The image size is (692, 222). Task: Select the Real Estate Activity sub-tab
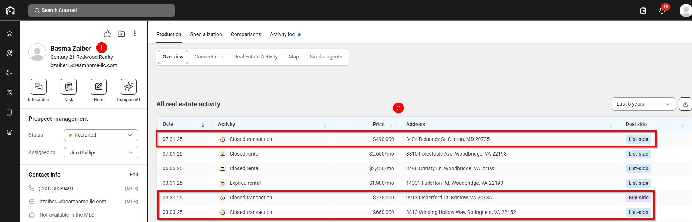(x=256, y=57)
